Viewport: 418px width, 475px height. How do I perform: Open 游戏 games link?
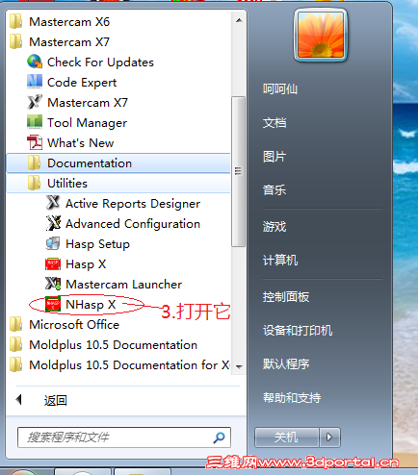tap(274, 227)
